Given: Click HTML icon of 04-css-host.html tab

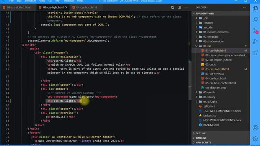Looking at the screenshot, I should [x=74, y=7].
